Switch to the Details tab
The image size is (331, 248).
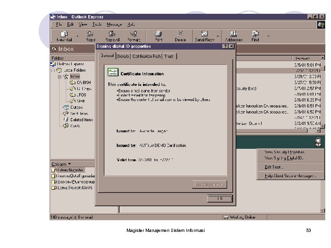123,56
